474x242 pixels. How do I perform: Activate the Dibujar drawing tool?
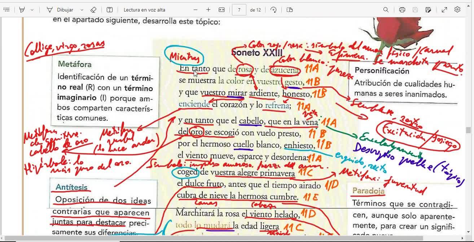[x=60, y=10]
